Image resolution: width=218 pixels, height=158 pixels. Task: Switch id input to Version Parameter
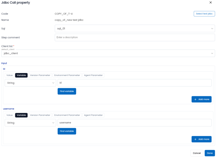(x=40, y=75)
